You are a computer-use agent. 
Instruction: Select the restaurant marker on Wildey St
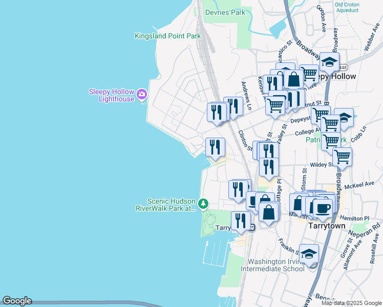point(269,168)
